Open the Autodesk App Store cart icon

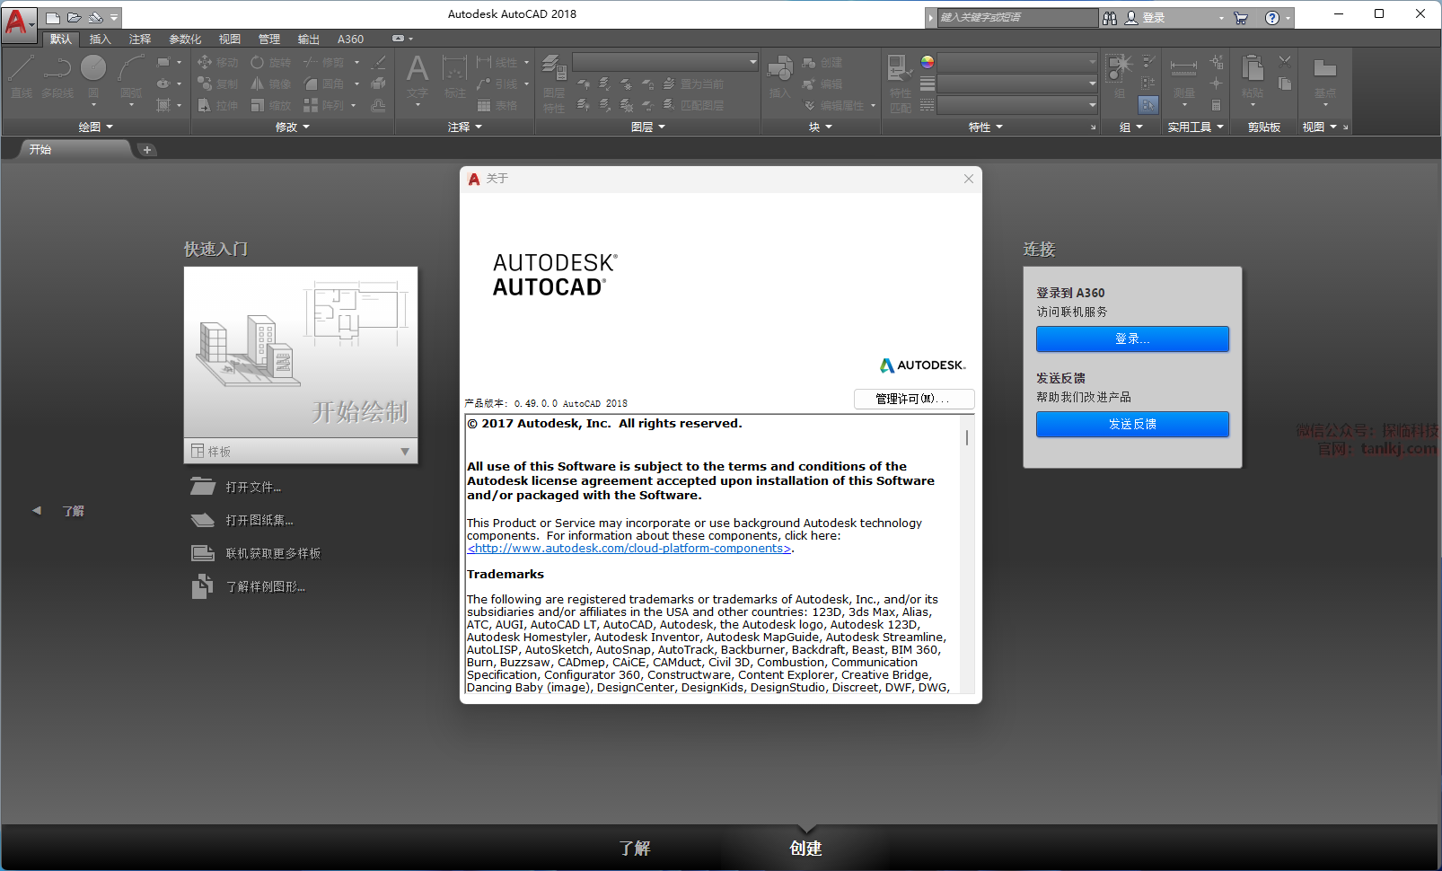coord(1241,18)
